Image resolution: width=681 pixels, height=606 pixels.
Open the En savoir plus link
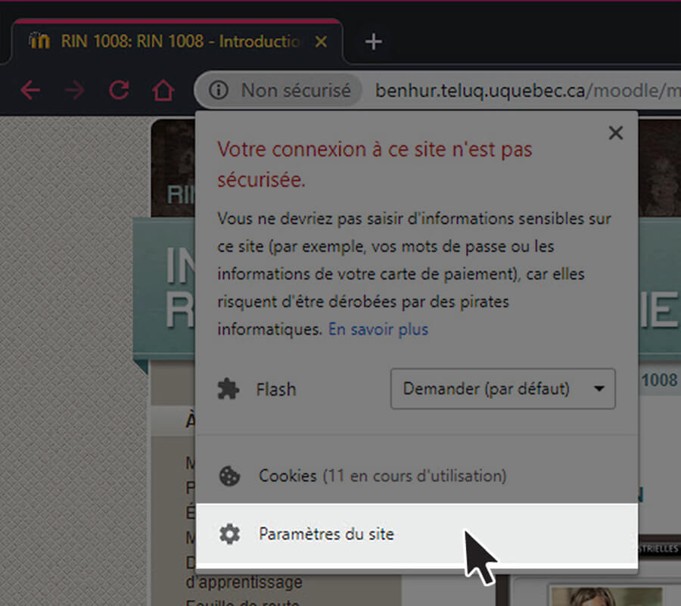pyautogui.click(x=378, y=329)
